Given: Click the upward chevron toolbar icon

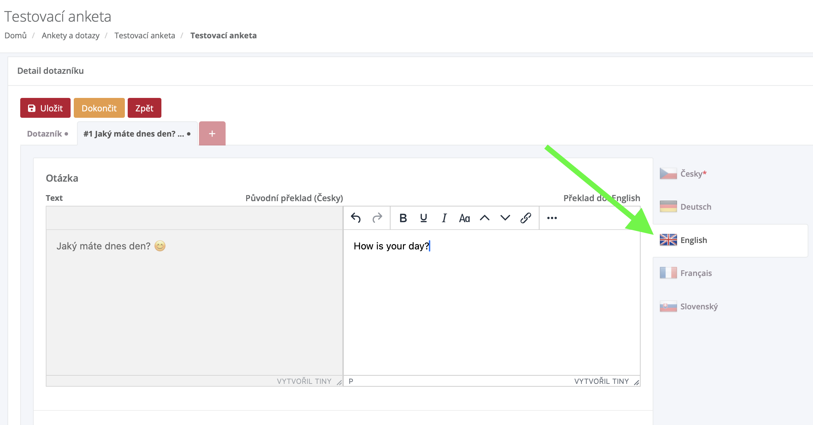Looking at the screenshot, I should (485, 218).
